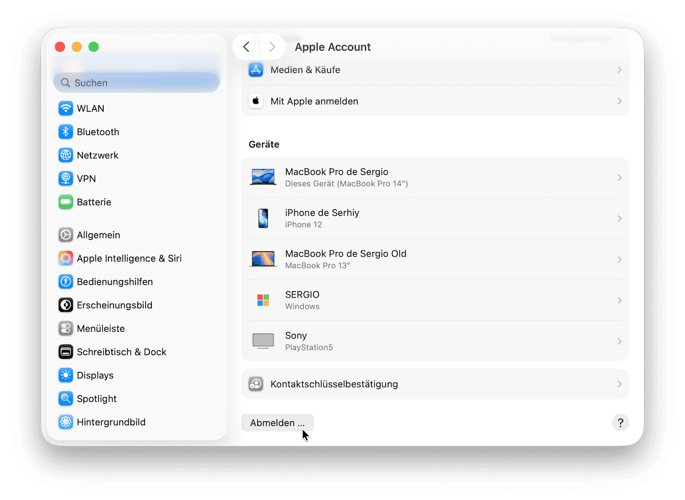Click the Apple logo icon for Mit Apple anmelden
The height and width of the screenshot is (500, 685).
(256, 101)
